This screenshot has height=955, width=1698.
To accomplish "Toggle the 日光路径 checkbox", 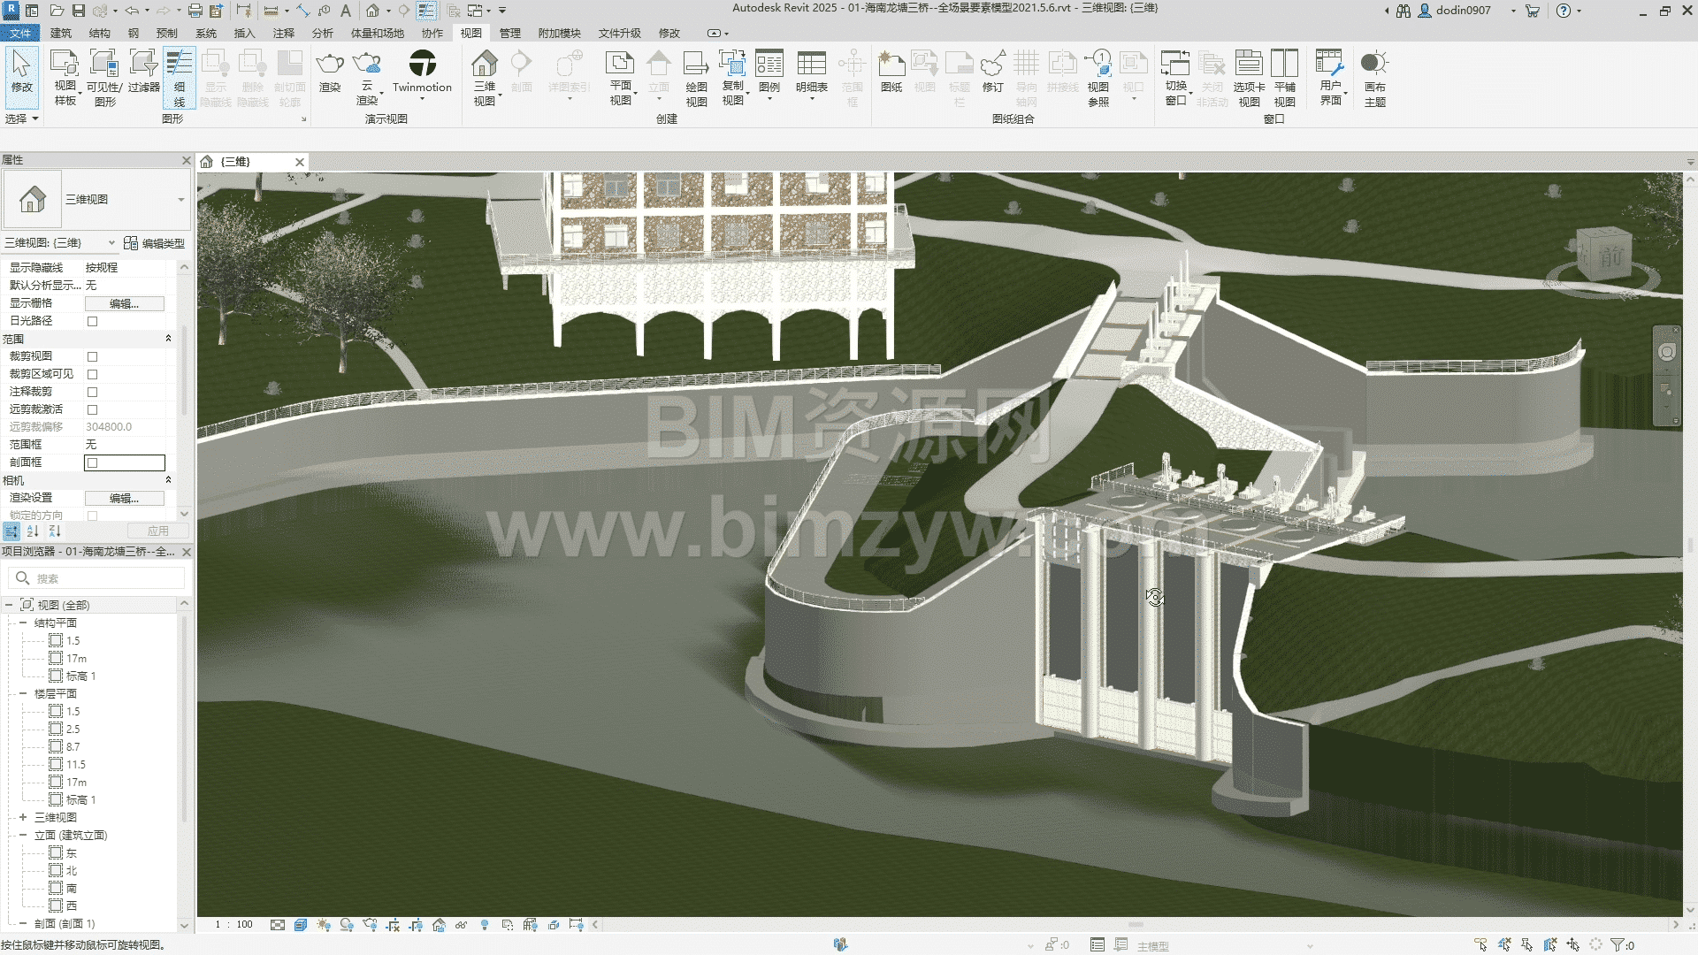I will [x=92, y=321].
